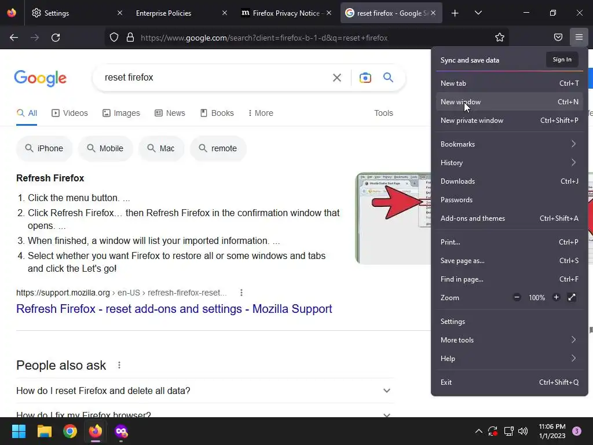The height and width of the screenshot is (445, 593).
Task: Select the Books search filter
Action: click(x=217, y=113)
